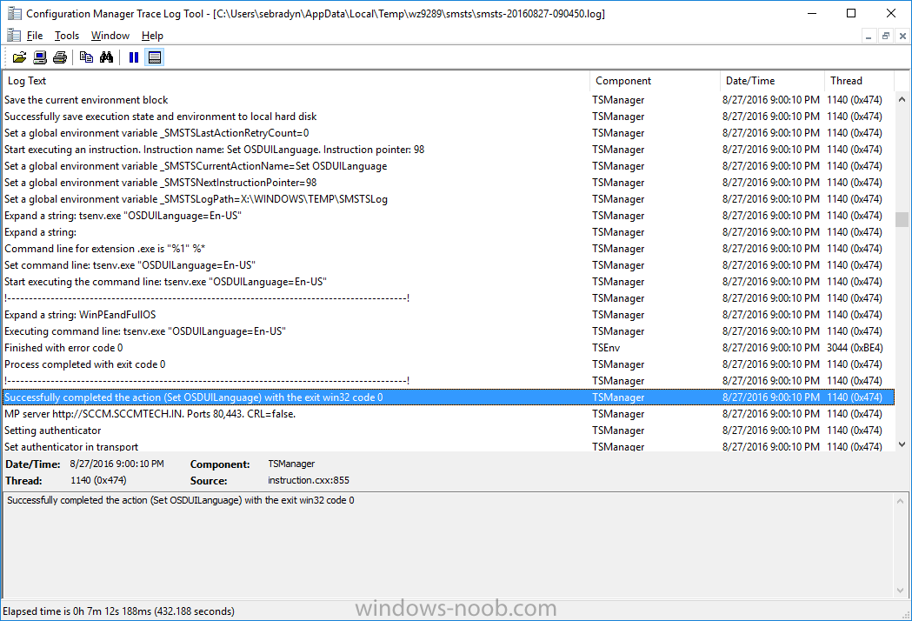Sort by the Component column header
Screen dimensions: 912x621
[x=655, y=81]
